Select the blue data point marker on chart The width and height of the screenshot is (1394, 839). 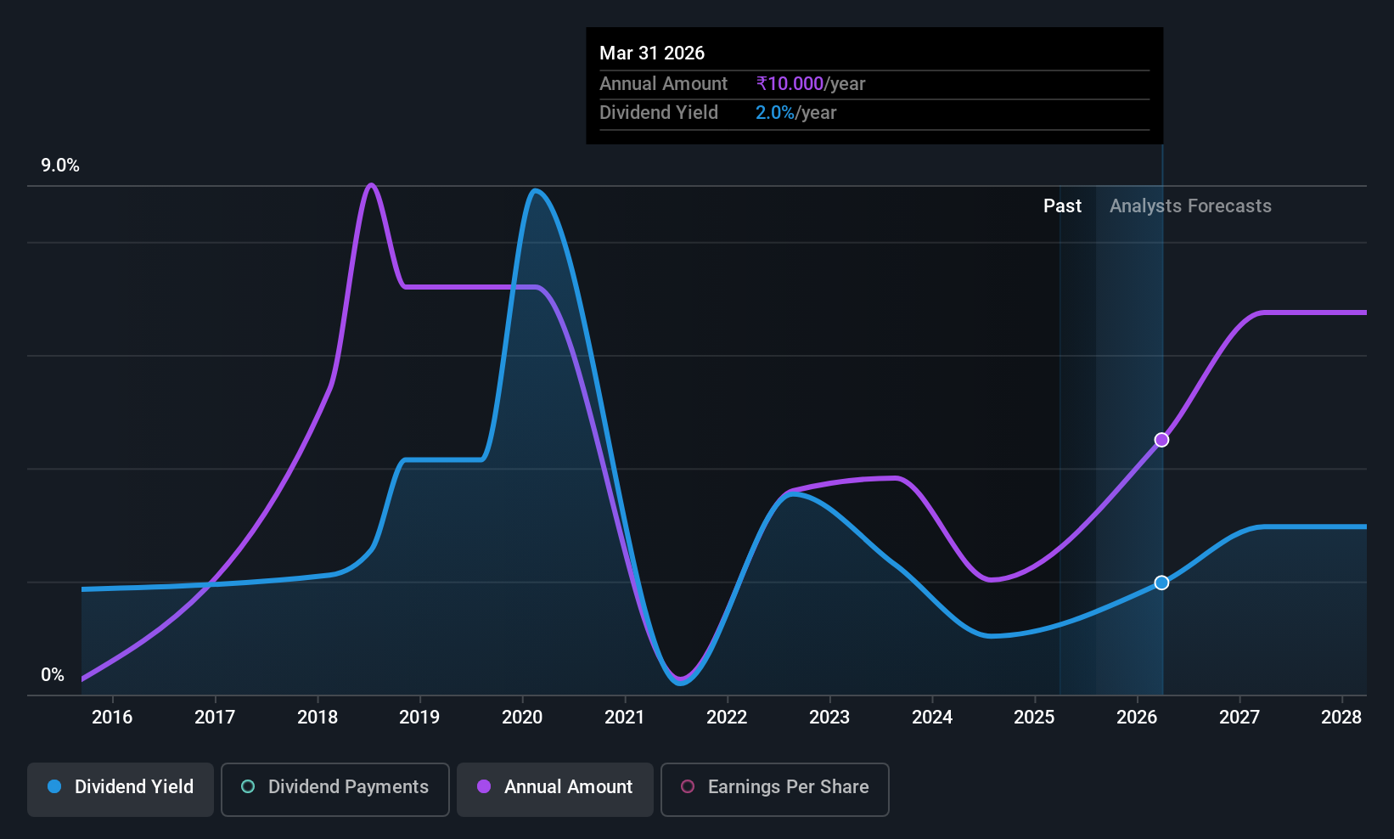coord(1161,583)
